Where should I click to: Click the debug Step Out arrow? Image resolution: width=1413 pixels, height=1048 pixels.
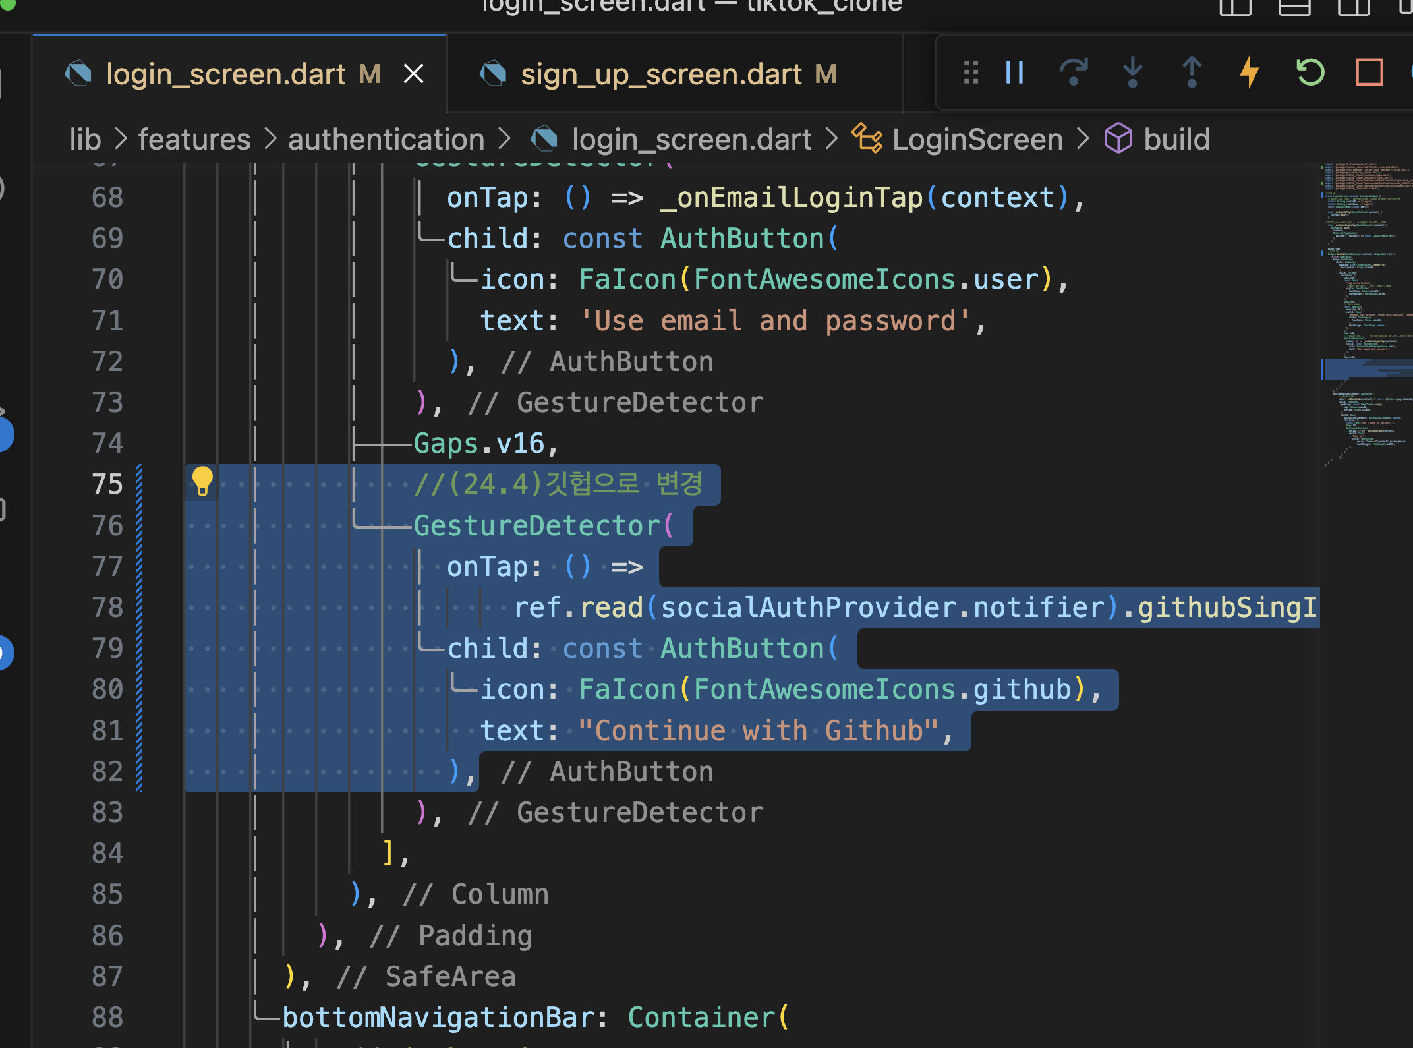[x=1191, y=73]
